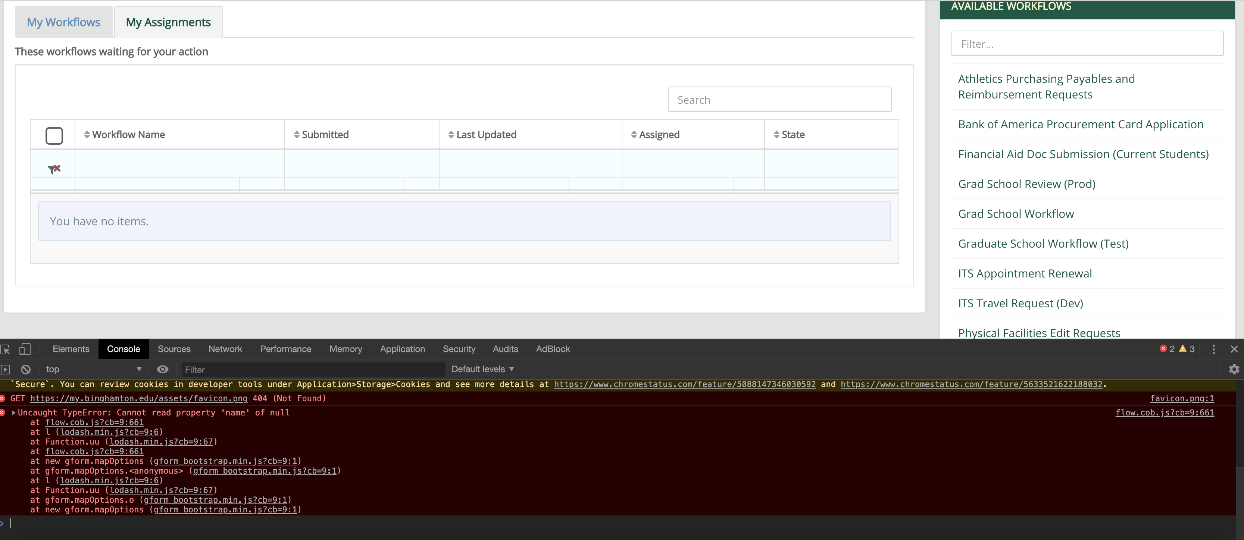Expand the Uncaught TypeError stack trace
The image size is (1244, 540).
[x=14, y=412]
